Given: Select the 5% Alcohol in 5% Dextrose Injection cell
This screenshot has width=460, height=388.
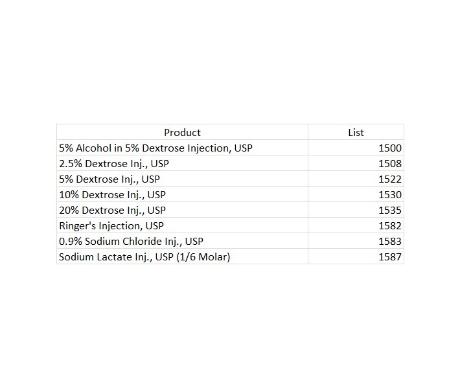Looking at the screenshot, I should (155, 148).
